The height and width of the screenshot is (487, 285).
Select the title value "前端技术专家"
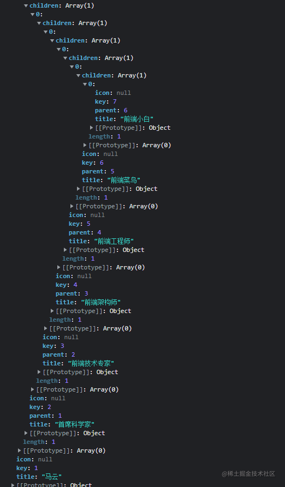point(91,363)
